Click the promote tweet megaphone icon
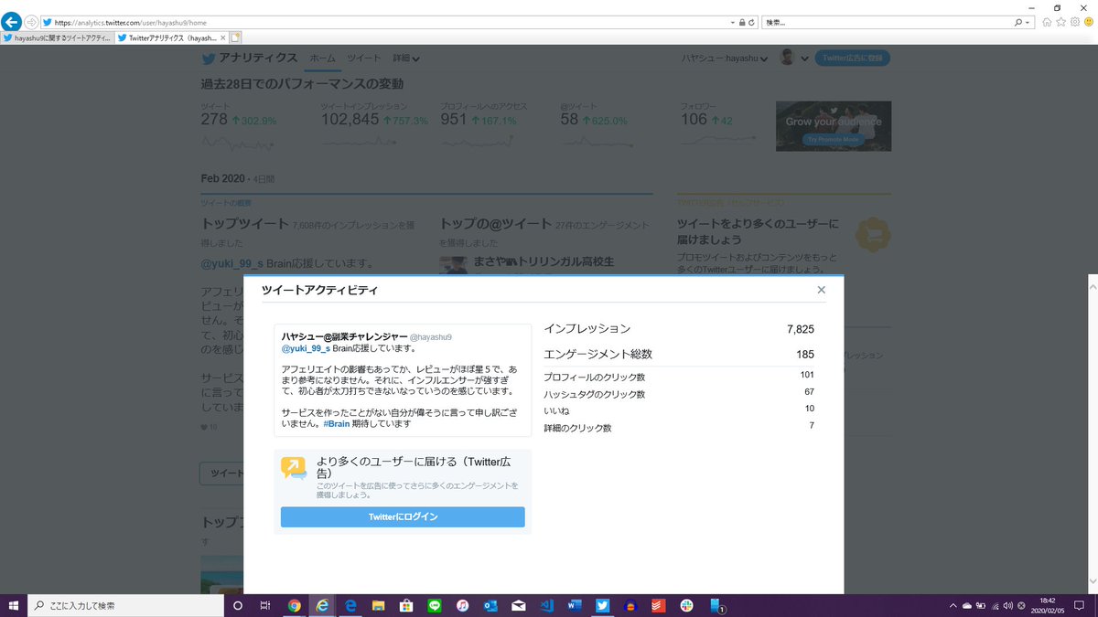 (x=294, y=468)
